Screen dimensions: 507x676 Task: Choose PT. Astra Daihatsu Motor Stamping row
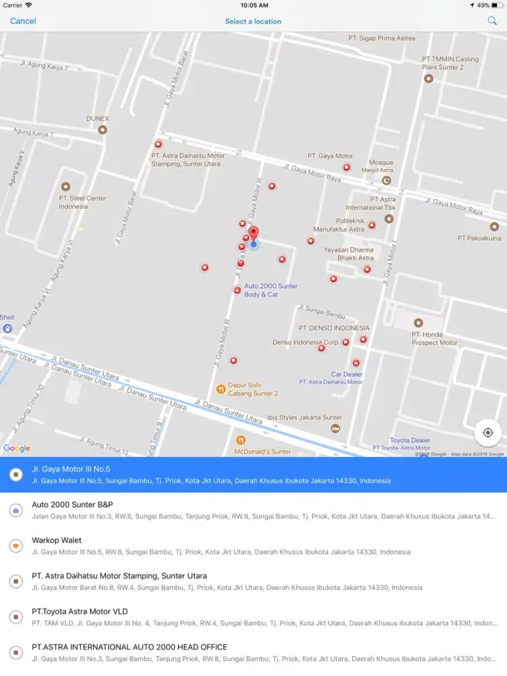click(254, 581)
